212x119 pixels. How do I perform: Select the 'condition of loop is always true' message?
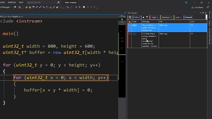click(150, 28)
